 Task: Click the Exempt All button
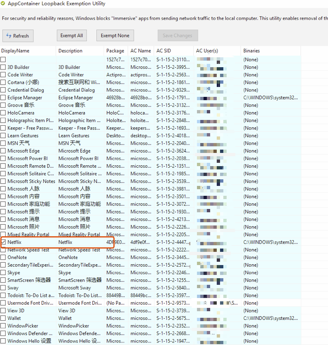click(x=72, y=35)
